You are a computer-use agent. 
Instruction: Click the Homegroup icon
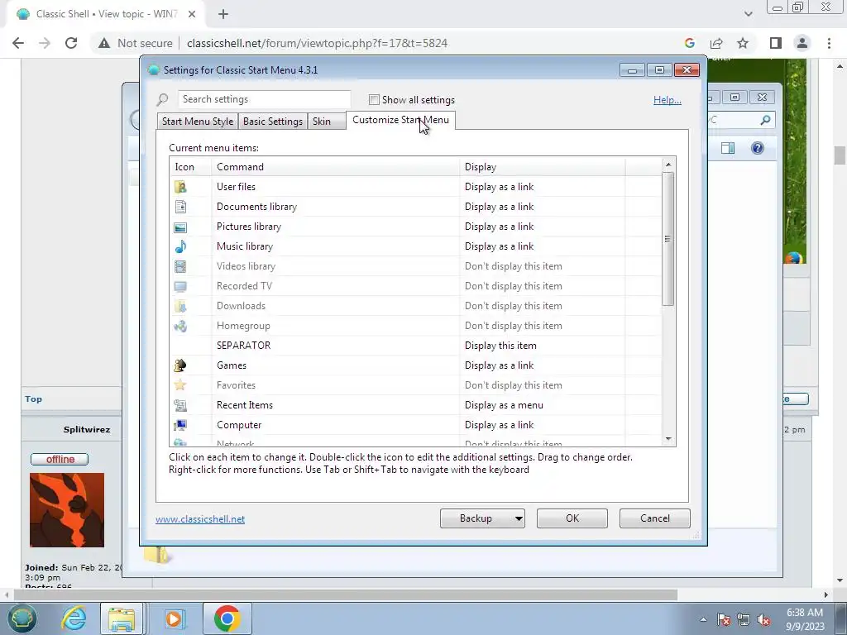coord(180,326)
